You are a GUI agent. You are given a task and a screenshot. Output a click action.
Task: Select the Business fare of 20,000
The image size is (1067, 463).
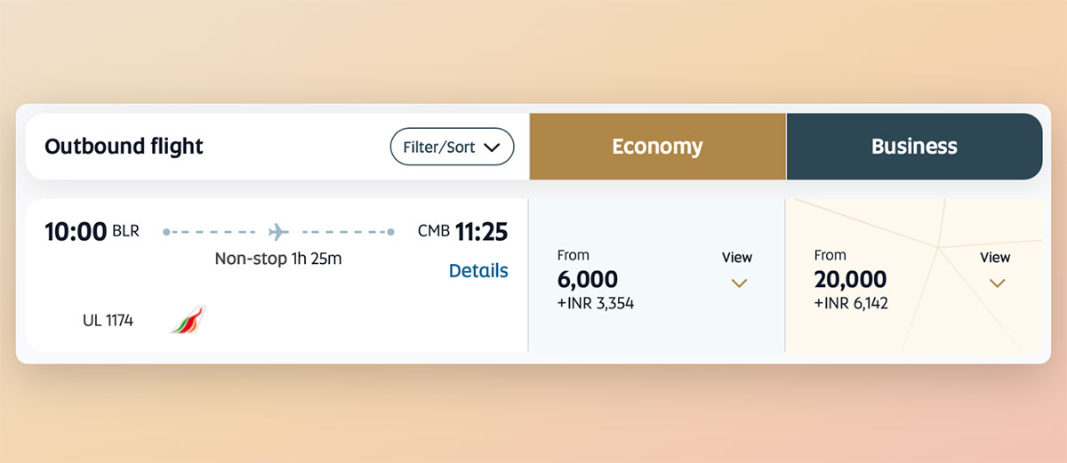(x=850, y=279)
